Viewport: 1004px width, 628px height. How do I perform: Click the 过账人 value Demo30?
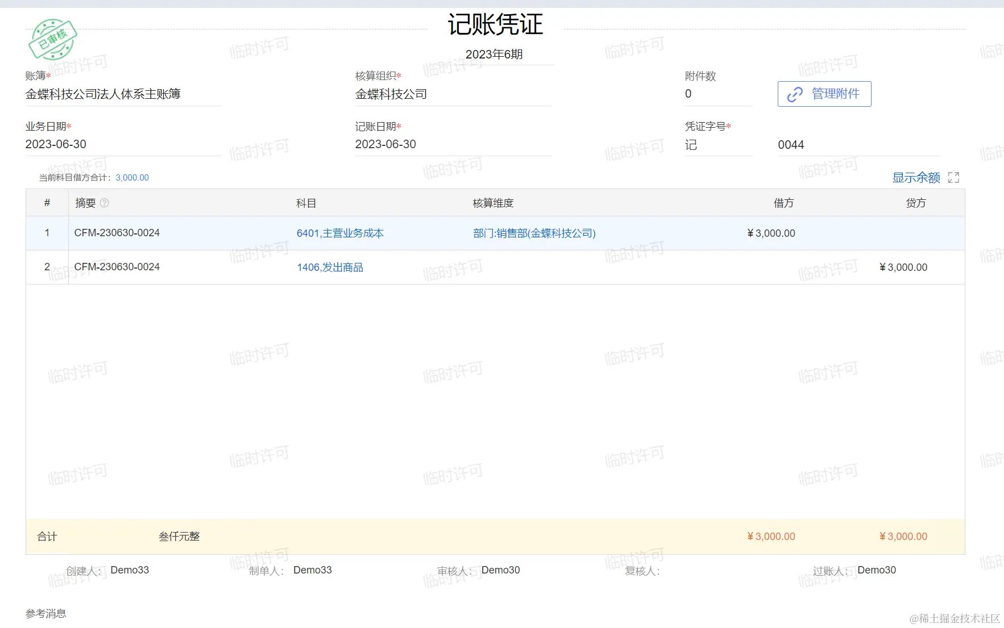pos(877,570)
